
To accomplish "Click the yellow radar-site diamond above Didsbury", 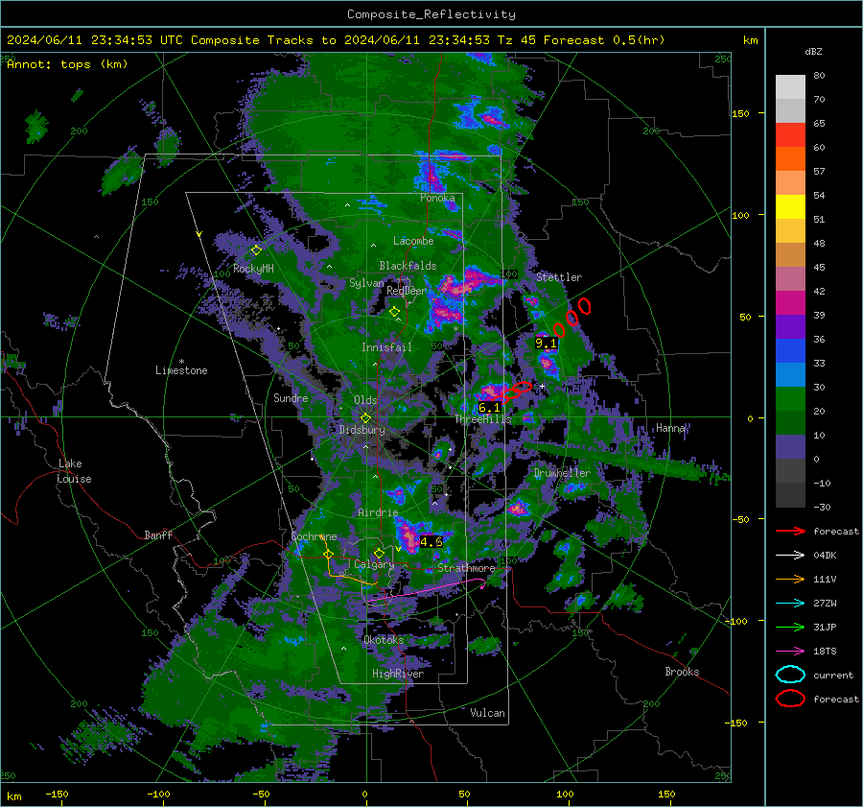I will pos(365,418).
